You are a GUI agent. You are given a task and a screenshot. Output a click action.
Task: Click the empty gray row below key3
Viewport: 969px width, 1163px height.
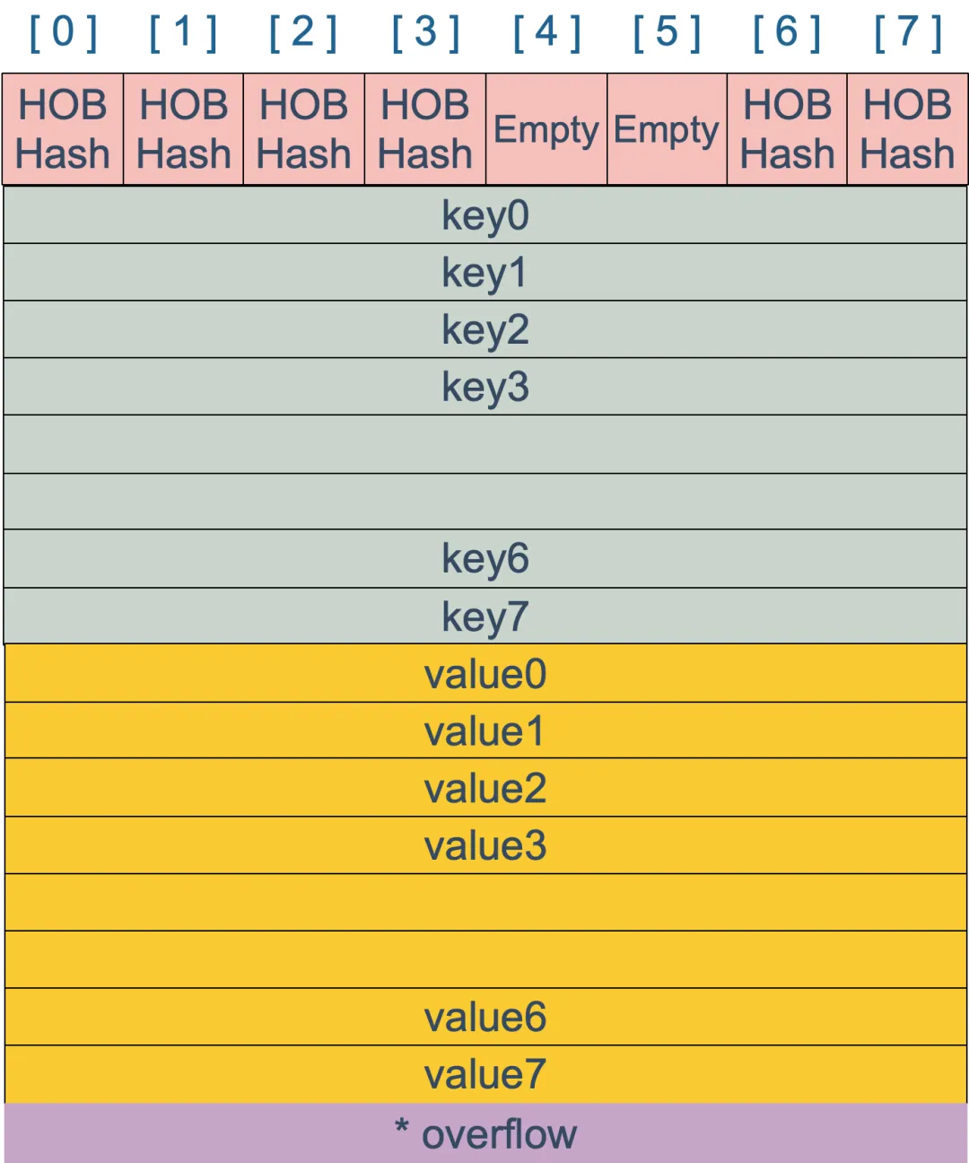point(485,444)
